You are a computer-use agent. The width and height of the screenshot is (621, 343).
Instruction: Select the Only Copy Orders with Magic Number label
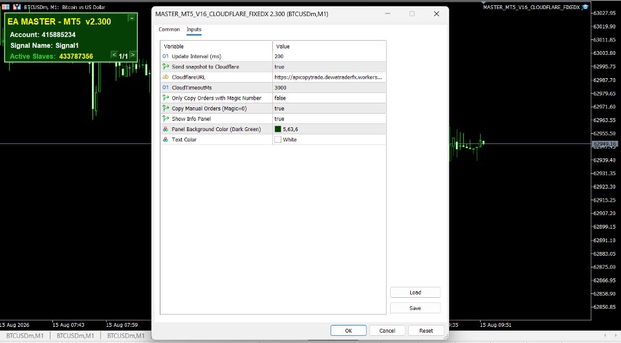click(216, 98)
